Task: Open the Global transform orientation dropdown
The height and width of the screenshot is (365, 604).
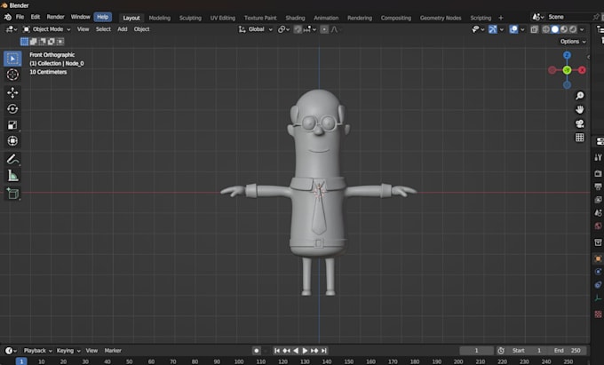Action: click(256, 29)
